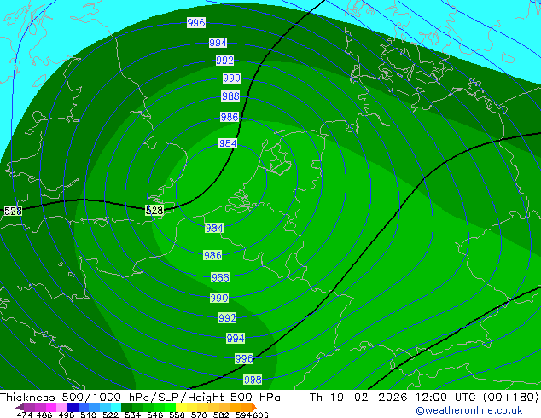The height and width of the screenshot is (418, 541).
Task: Select the 994 label below the low centre
Action: point(236,339)
